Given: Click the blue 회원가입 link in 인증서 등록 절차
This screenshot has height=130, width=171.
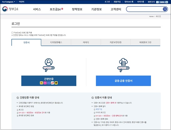Looking at the screenshot, I should click(x=99, y=109).
